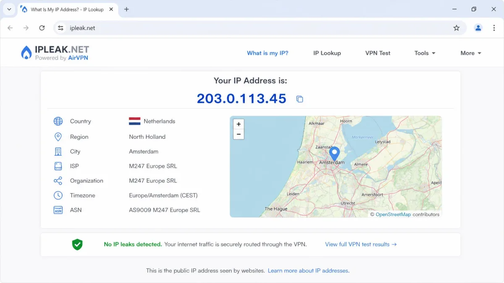
Task: Click the Amsterdam city value
Action: point(144,151)
